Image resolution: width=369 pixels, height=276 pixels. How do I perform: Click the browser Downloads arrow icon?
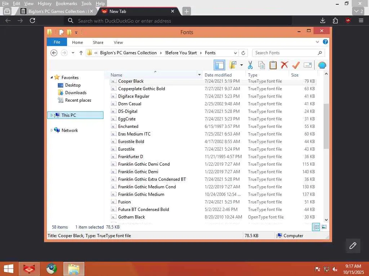coord(323,20)
